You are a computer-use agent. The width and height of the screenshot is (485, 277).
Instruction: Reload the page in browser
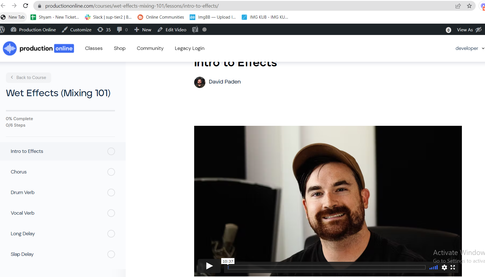click(x=26, y=6)
